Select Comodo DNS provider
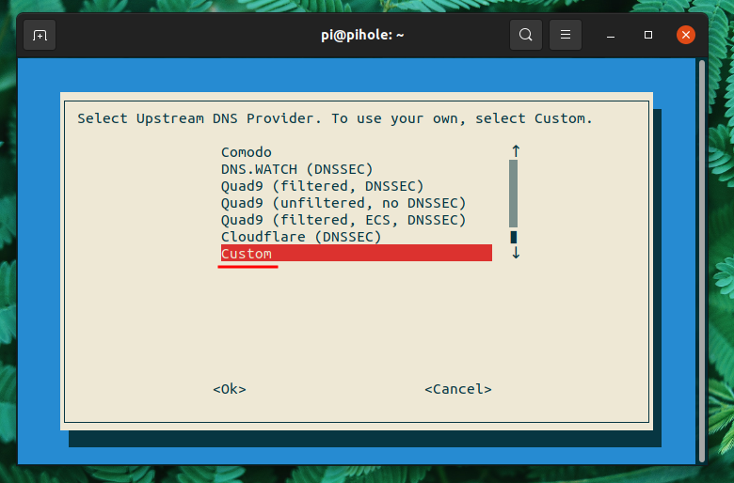Viewport: 734px width, 483px height. pyautogui.click(x=247, y=152)
